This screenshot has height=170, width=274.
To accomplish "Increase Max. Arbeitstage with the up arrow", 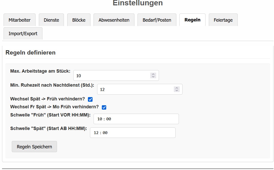I will [153, 74].
